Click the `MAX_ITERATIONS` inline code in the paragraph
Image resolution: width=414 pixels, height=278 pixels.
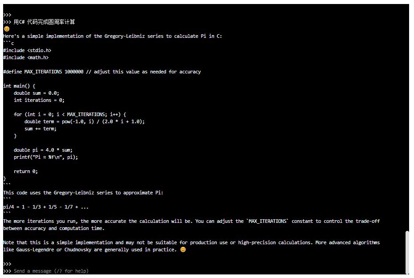click(268, 221)
